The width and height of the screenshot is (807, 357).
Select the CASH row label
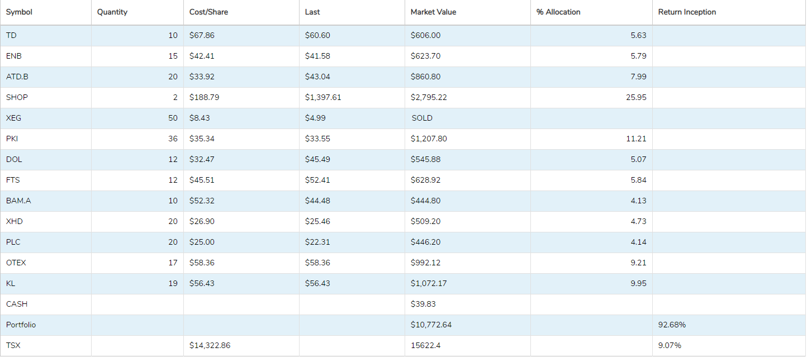pos(17,304)
